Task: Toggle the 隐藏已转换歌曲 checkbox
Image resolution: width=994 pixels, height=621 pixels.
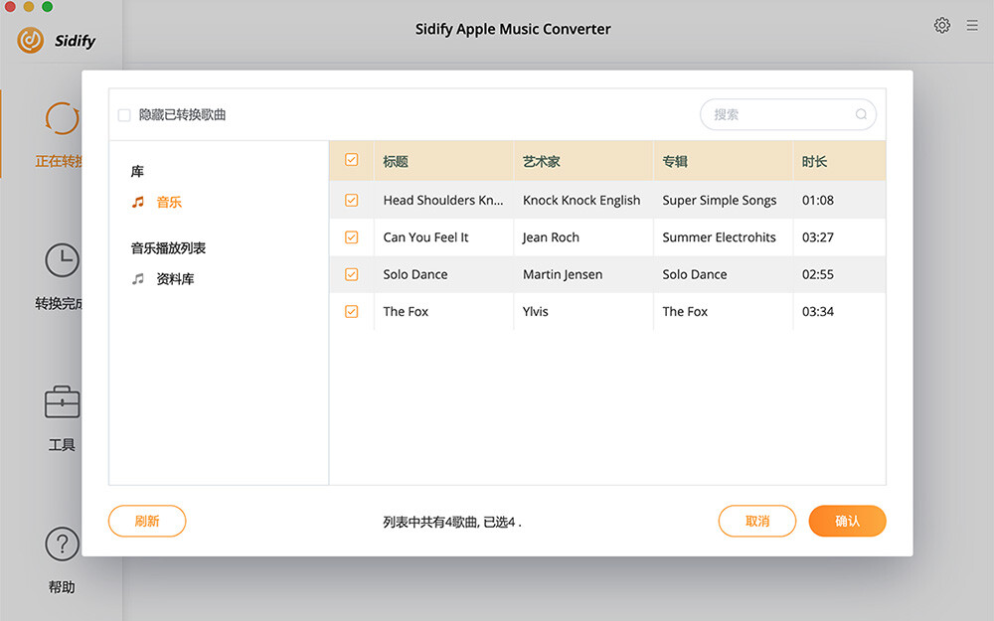Action: point(124,115)
